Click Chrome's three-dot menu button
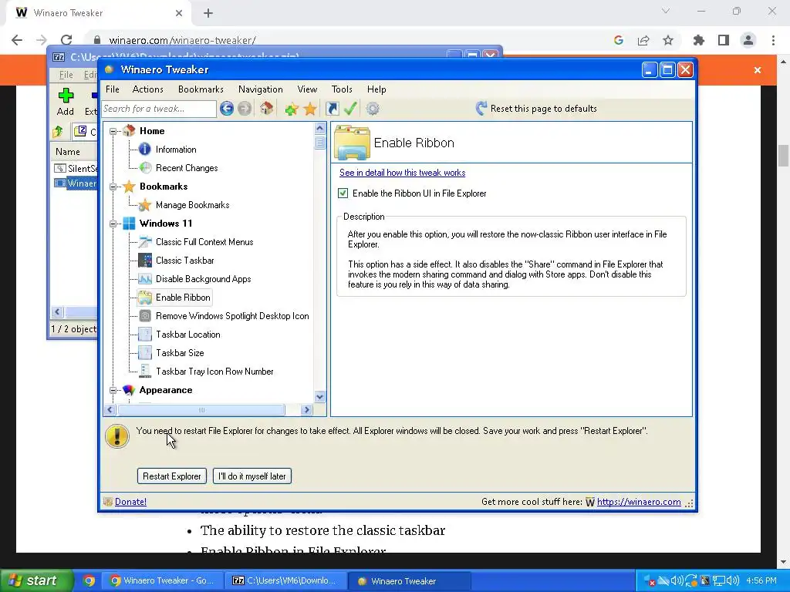The height and width of the screenshot is (592, 790). pos(773,40)
